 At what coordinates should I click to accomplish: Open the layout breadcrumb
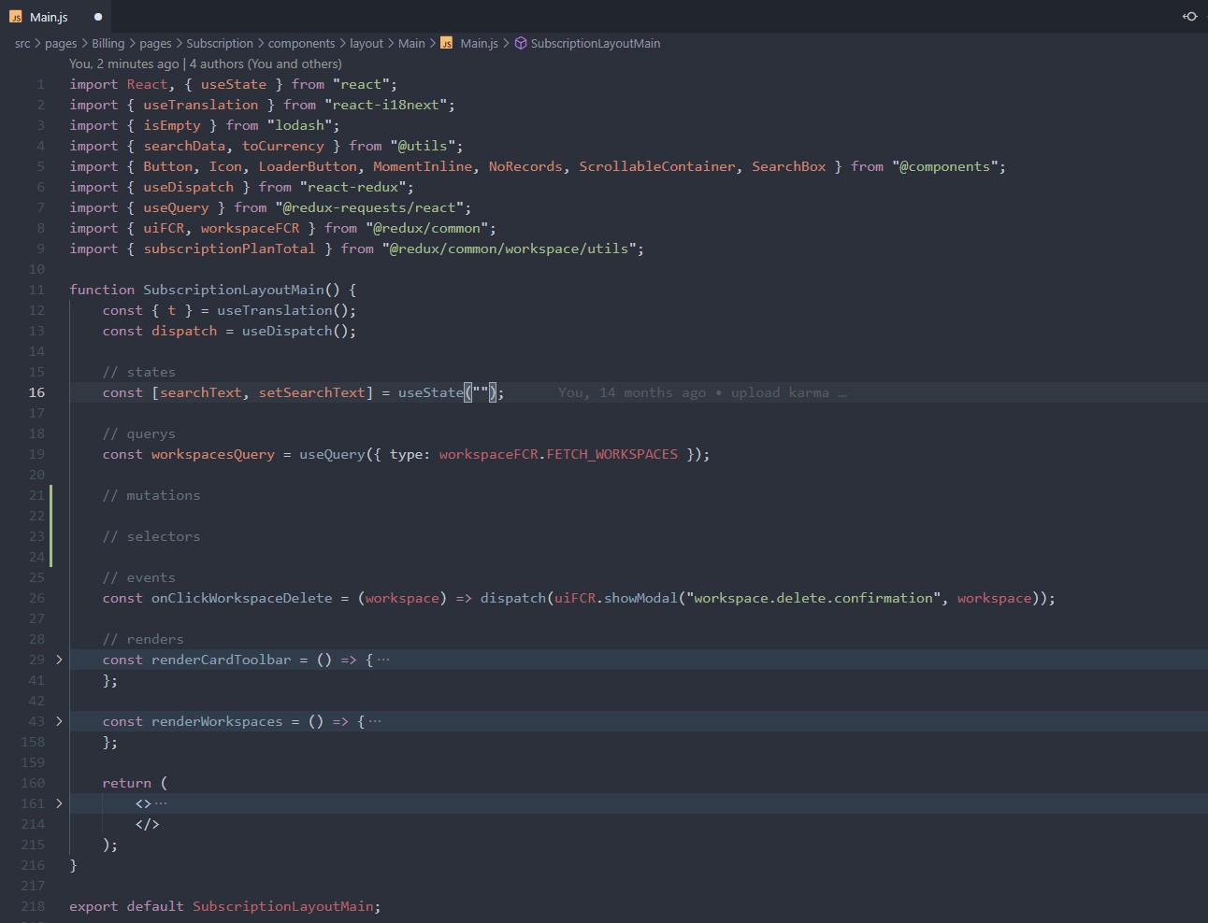[x=367, y=43]
